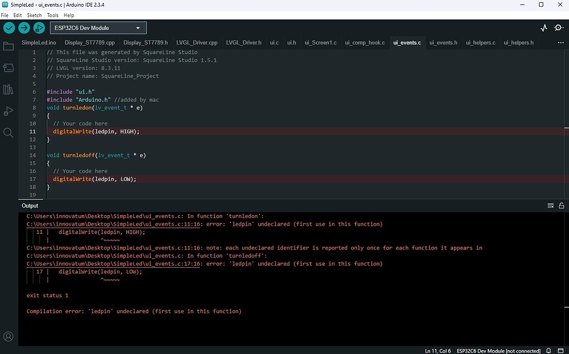Image resolution: width=569 pixels, height=354 pixels.
Task: Open the Sketchbook sidebar icon
Action: point(8,47)
